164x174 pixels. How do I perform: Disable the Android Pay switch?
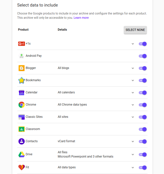(x=143, y=56)
